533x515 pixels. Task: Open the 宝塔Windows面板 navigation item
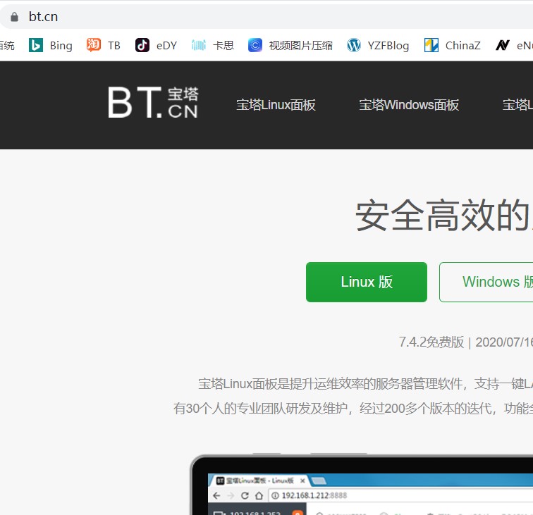(x=409, y=105)
